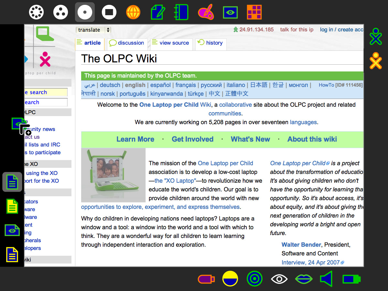Viewport: 388px width, 291px height.
Task: Switch to Neighborhood view with many dots
Action: (36, 12)
